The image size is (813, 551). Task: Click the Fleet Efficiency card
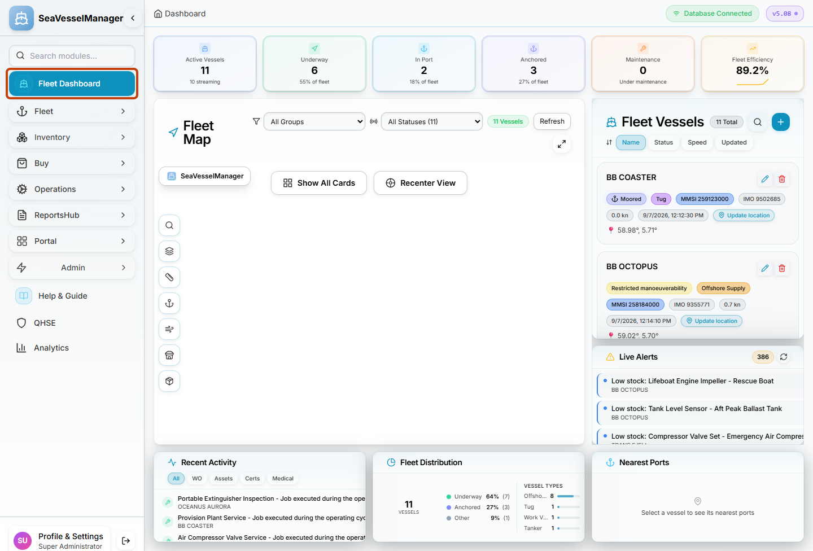click(x=753, y=64)
